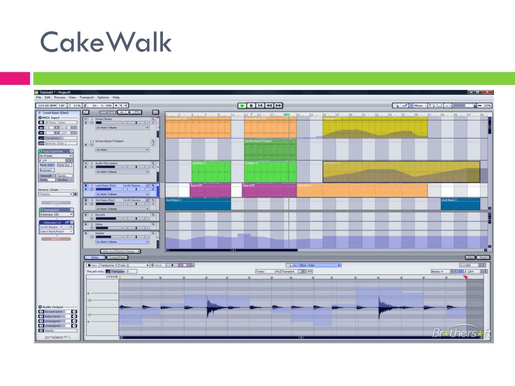Toggle the Delay aux enable button
Screen dimensions: 515x386
(86, 224)
